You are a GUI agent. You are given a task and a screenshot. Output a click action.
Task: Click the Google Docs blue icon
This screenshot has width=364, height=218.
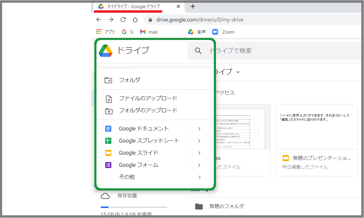[108, 129]
